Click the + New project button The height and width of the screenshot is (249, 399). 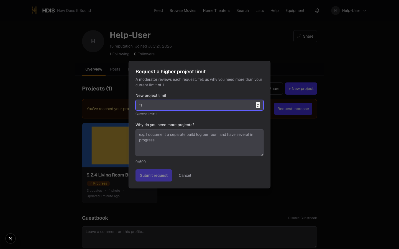[301, 89]
